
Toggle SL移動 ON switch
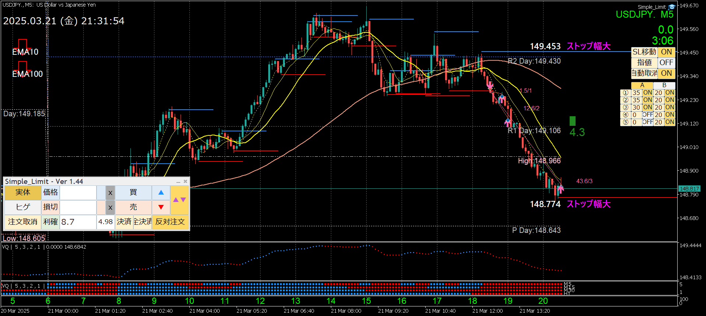[x=666, y=52]
